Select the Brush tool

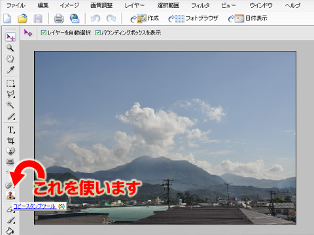pos(10,221)
